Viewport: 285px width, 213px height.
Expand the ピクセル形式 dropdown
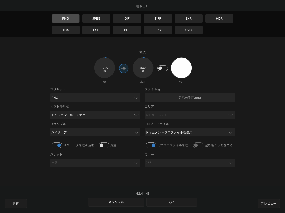click(95, 115)
